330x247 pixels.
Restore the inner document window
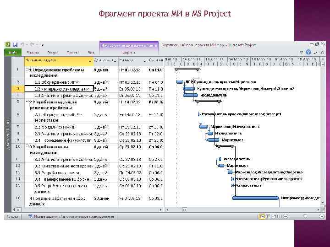[315, 52]
